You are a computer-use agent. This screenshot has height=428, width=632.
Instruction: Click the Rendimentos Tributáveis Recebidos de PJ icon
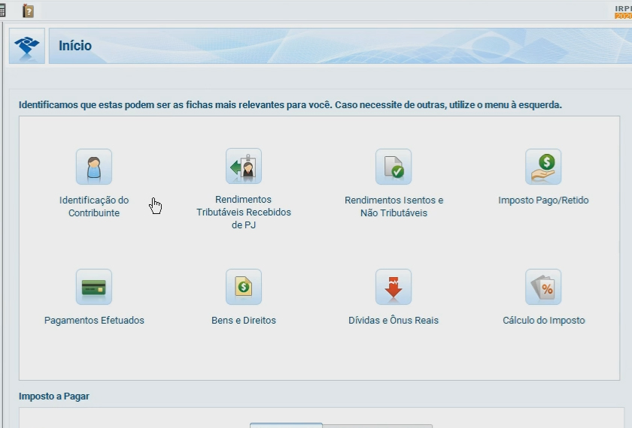(244, 167)
